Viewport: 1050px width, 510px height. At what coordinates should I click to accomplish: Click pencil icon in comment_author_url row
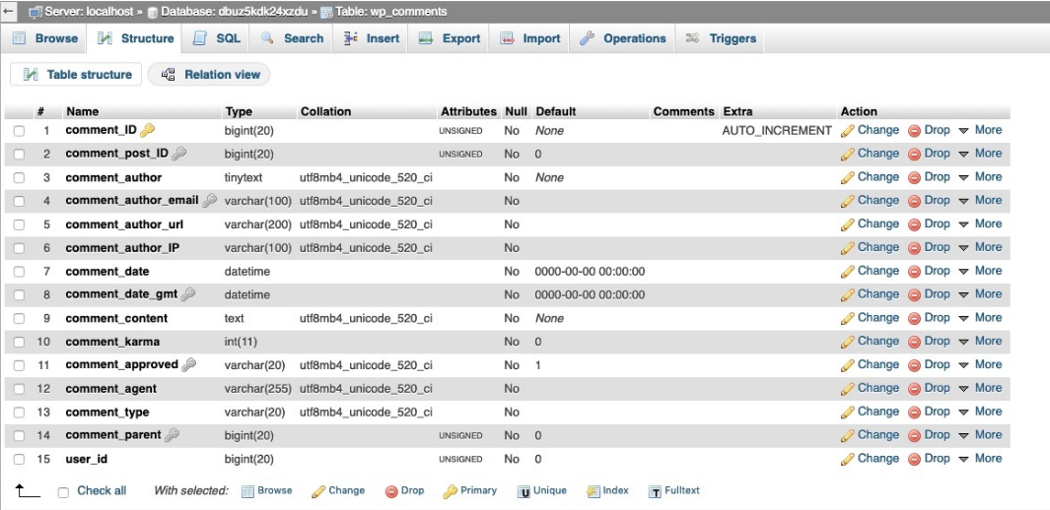848,224
